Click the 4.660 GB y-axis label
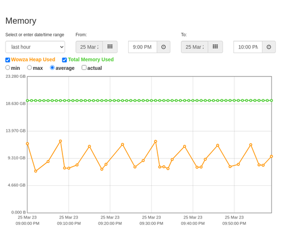The width and height of the screenshot is (281, 227). 16,185
